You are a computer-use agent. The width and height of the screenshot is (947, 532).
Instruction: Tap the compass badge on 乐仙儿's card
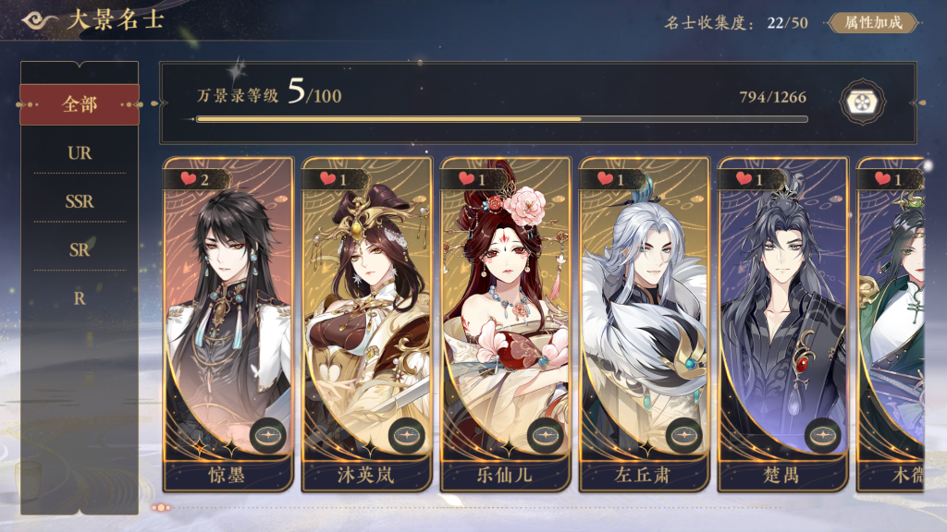546,435
